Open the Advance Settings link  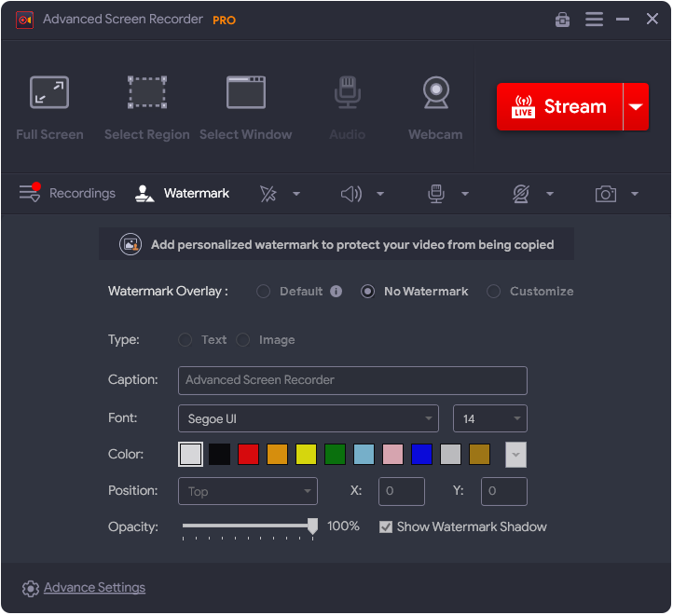pos(94,588)
